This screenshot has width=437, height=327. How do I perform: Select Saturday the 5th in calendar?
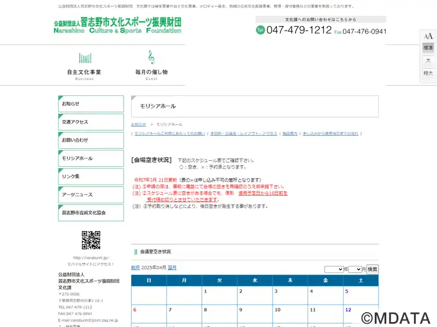[361, 295]
